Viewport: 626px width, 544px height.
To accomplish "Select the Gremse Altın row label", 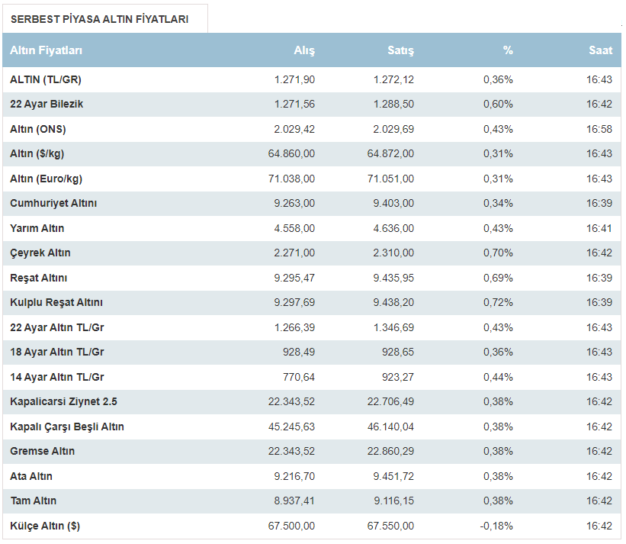I will tap(43, 451).
